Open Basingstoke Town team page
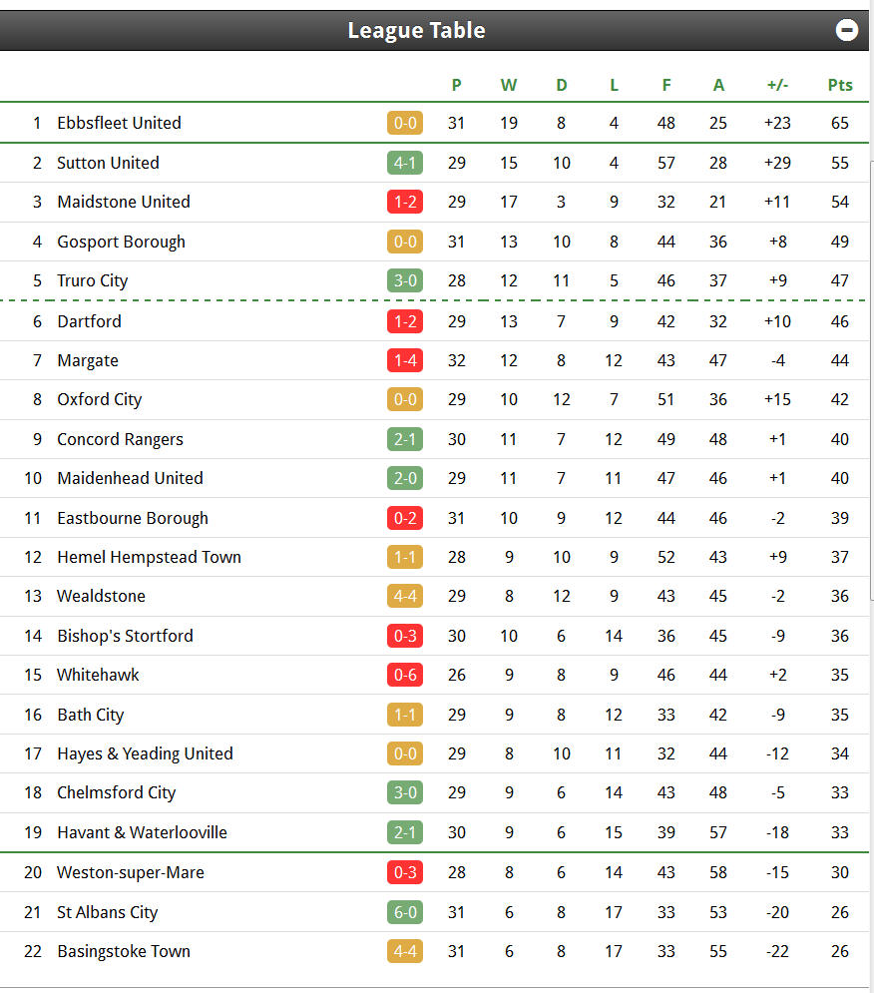 point(124,952)
